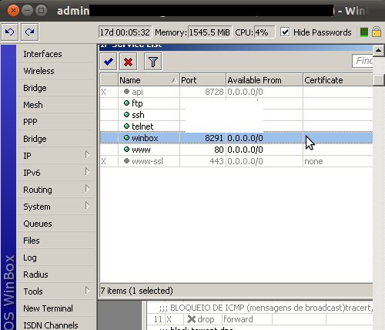Click the rule number 11 cell

click(x=158, y=319)
